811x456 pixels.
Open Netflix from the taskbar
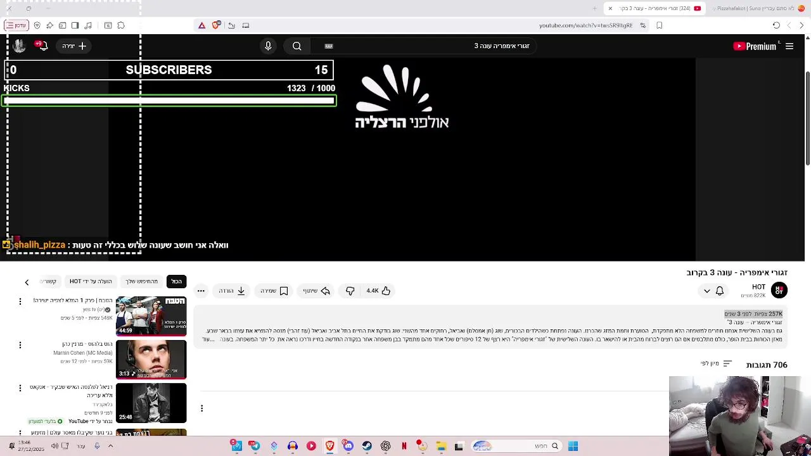(404, 446)
